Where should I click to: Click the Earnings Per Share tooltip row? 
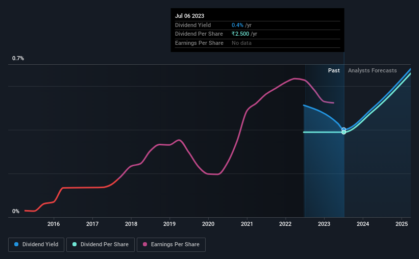tap(258, 43)
